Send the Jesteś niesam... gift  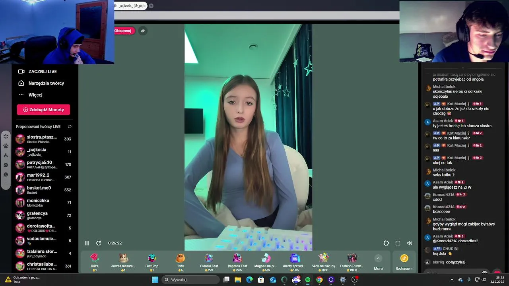123,263
